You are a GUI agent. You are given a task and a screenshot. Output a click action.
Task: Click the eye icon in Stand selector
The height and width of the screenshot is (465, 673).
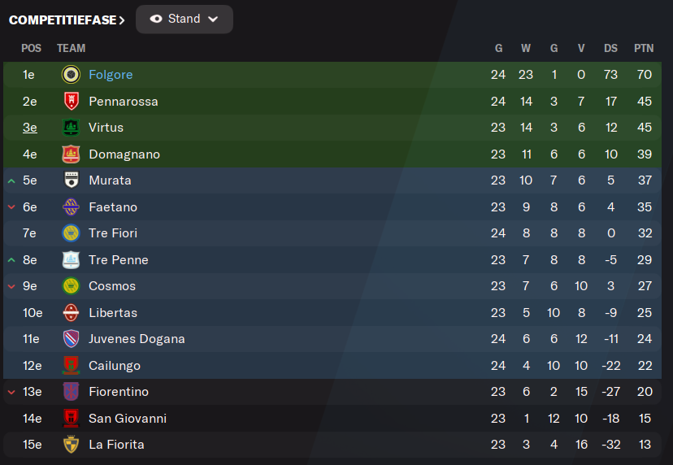(x=156, y=19)
